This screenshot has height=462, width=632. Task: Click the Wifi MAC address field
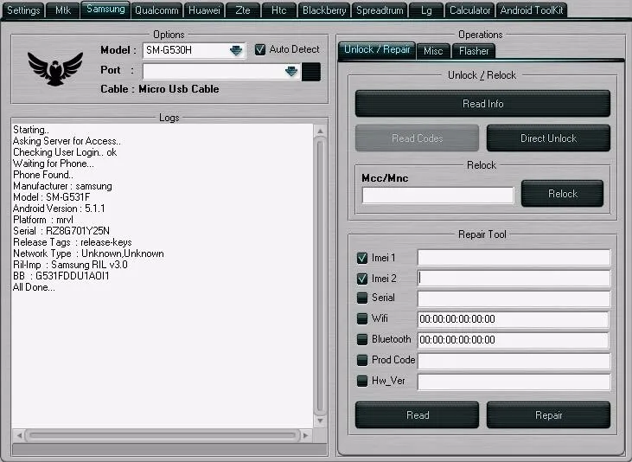[x=513, y=319]
